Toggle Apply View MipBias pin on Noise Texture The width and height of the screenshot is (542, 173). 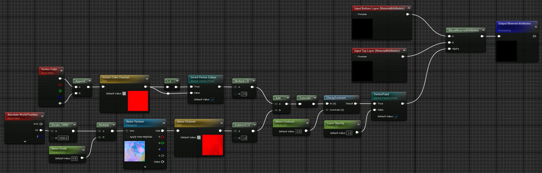(x=127, y=137)
